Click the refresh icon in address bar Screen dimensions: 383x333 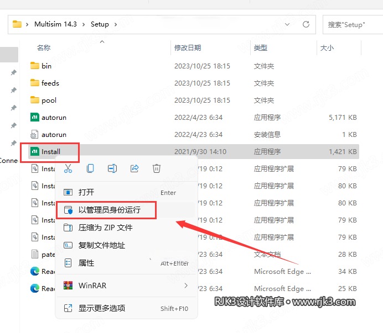click(x=306, y=24)
